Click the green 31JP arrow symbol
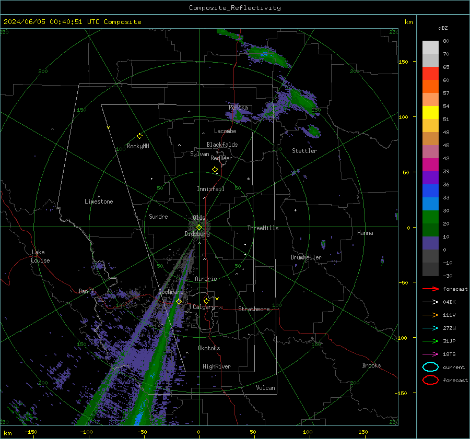Screen dimensions: 470x439 pyautogui.click(x=430, y=341)
